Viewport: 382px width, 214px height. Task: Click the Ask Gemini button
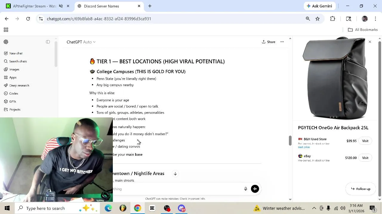pos(319,6)
